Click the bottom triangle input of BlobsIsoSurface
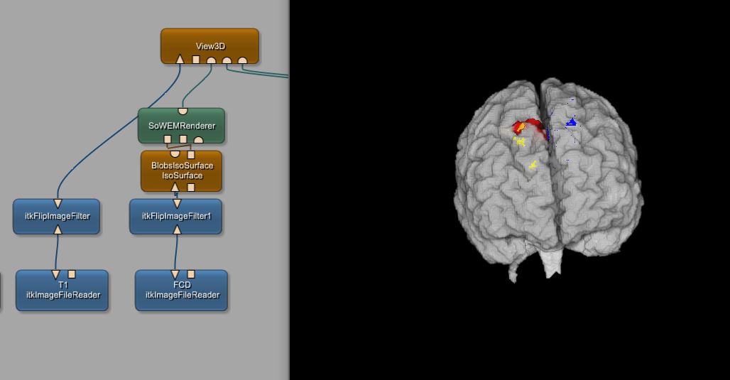This screenshot has width=730, height=380. click(175, 188)
